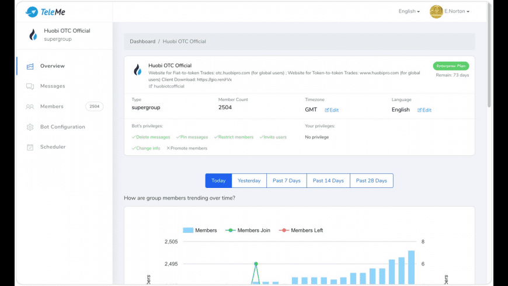The width and height of the screenshot is (508, 286).
Task: Expand the E.Norton account menu
Action: pyautogui.click(x=457, y=11)
